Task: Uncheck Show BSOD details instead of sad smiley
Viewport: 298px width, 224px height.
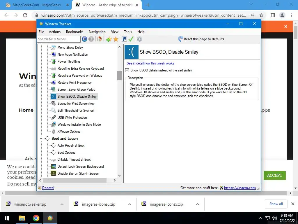Action: pyautogui.click(x=127, y=70)
